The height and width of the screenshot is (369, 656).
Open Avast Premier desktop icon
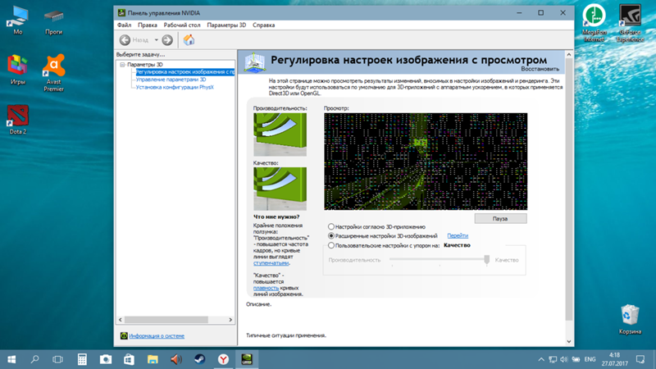point(54,67)
